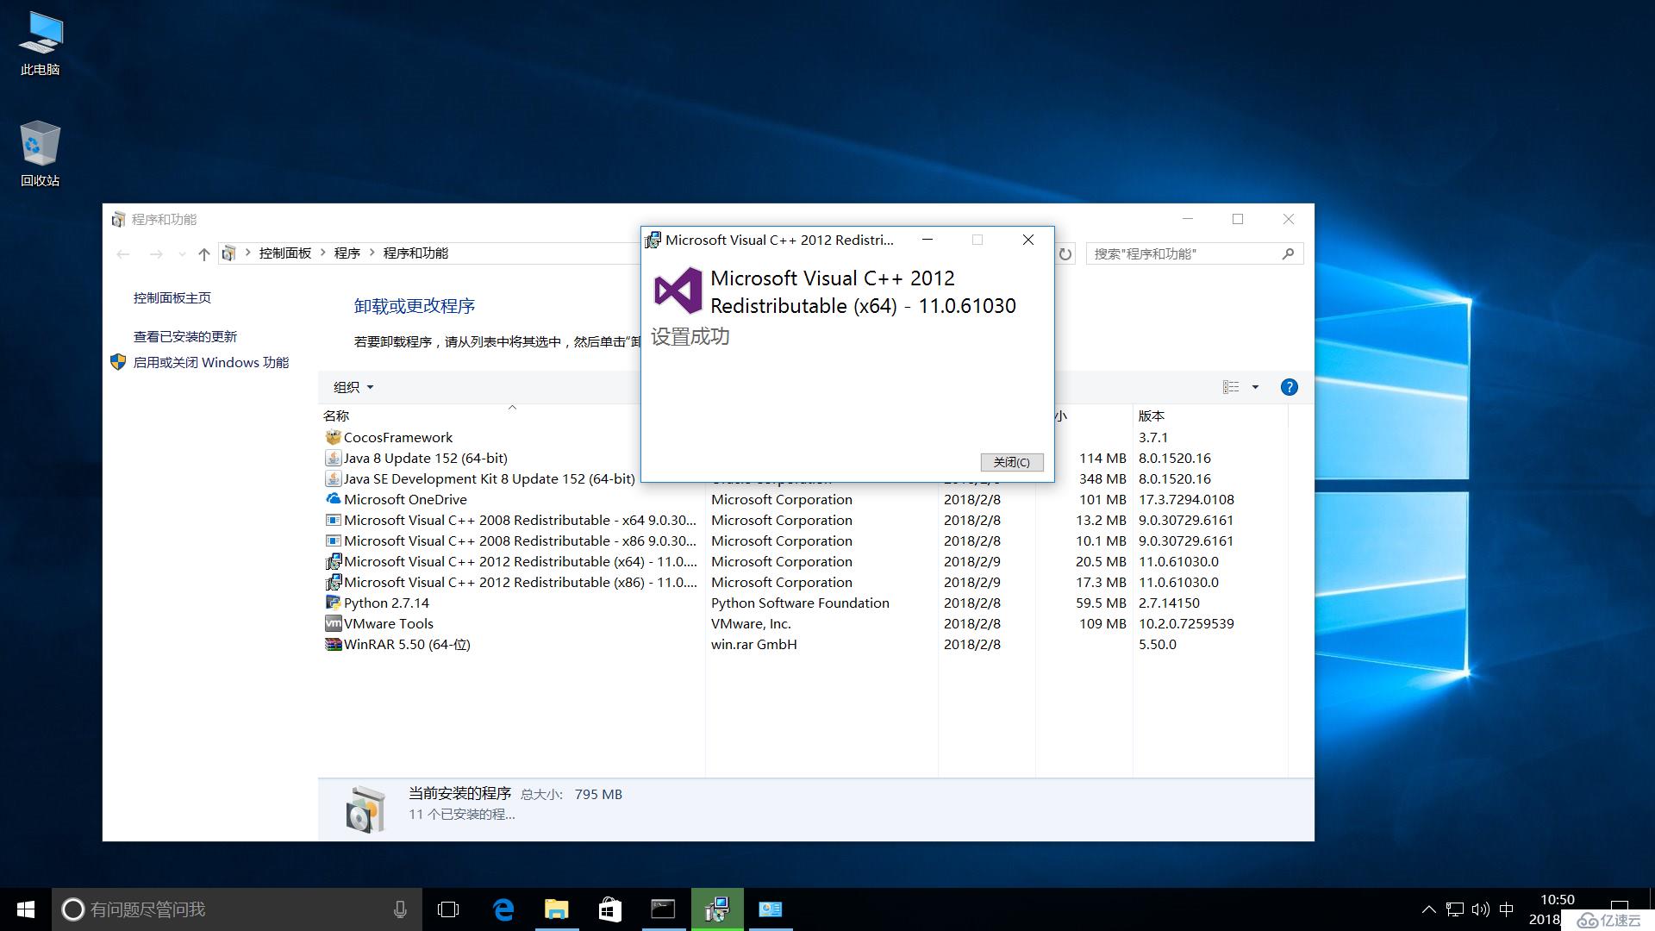Show hidden tray icons chevron
Image resolution: width=1655 pixels, height=931 pixels.
(x=1428, y=909)
